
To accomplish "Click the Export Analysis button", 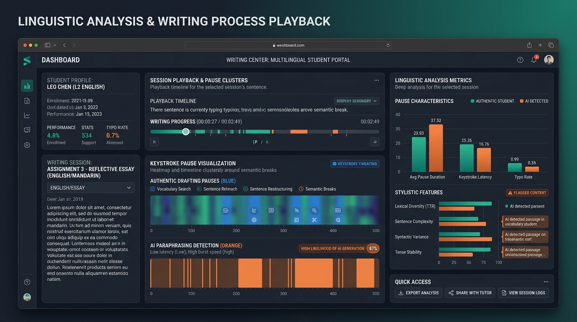I will [x=418, y=293].
